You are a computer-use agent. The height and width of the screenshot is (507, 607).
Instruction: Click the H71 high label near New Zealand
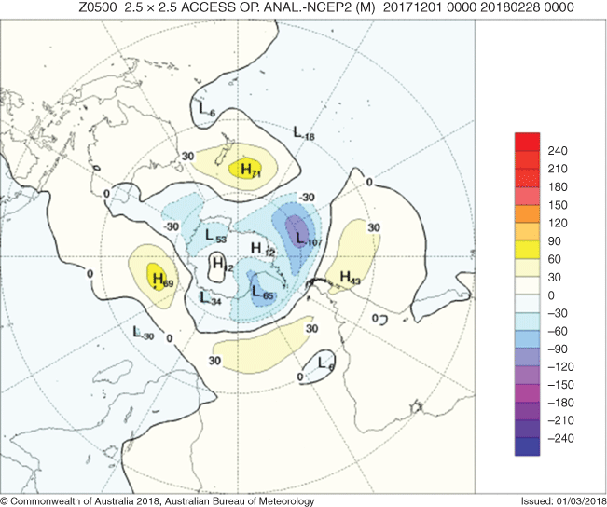tap(251, 170)
